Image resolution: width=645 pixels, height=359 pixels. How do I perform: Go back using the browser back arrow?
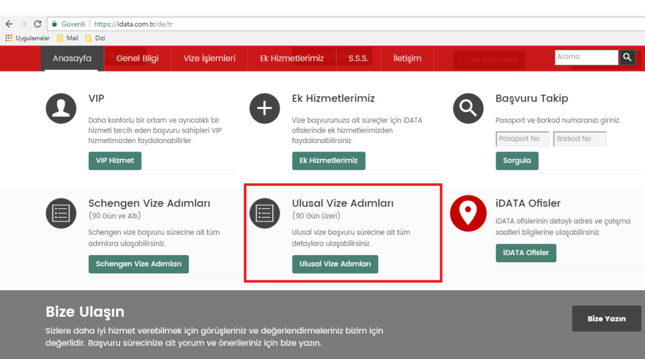point(9,24)
